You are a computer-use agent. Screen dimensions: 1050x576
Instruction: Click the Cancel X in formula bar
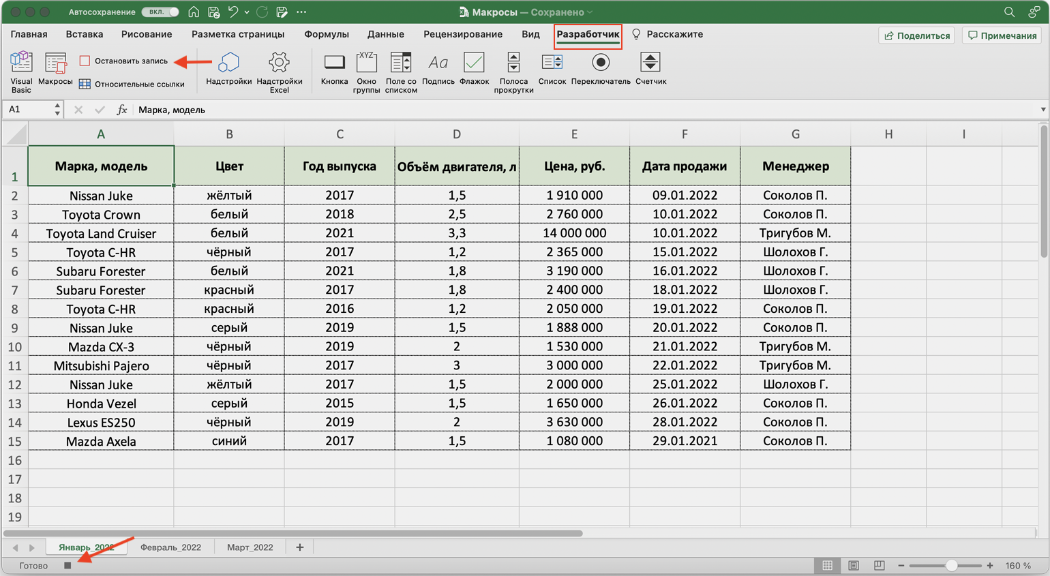pos(78,109)
